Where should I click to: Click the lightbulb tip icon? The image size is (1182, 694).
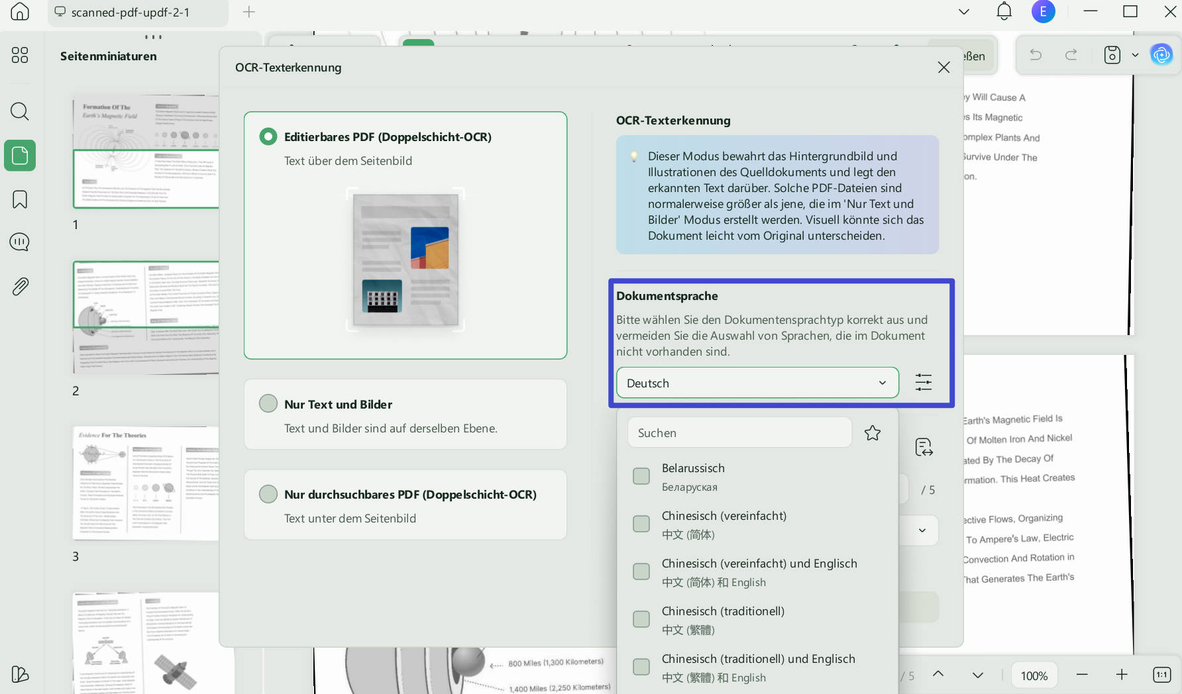634,156
